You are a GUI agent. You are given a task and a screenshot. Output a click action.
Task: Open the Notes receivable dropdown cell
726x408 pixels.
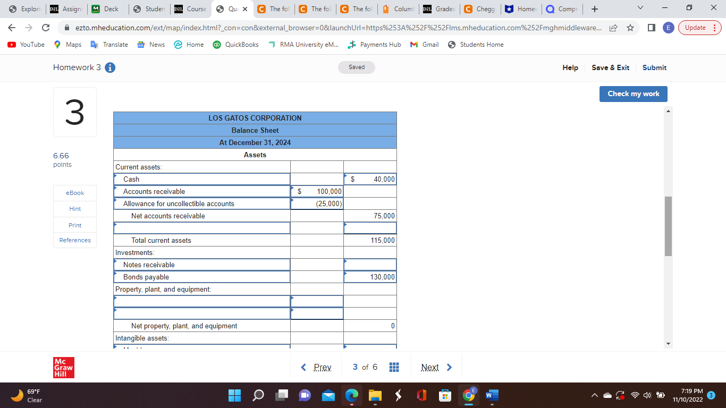[202, 265]
